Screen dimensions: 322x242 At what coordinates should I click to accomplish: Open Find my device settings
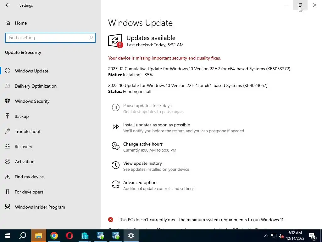[x=29, y=177]
